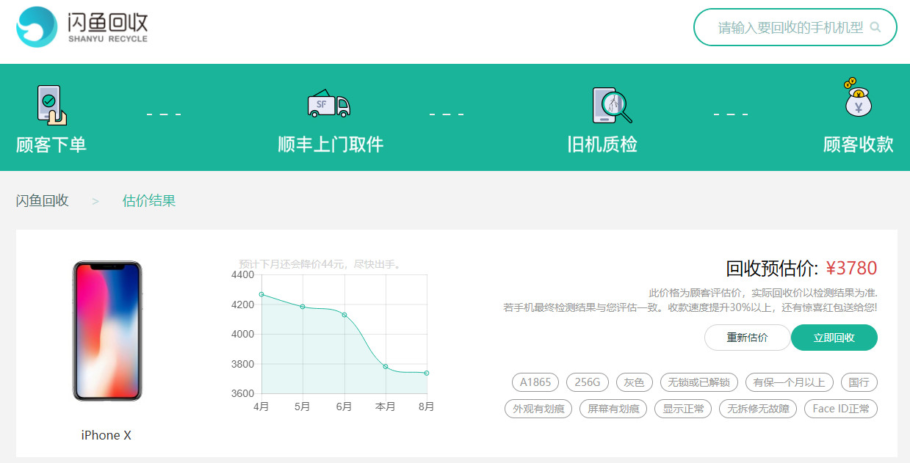910x463 pixels.
Task: Click the old phone inspection icon
Action: (x=611, y=106)
